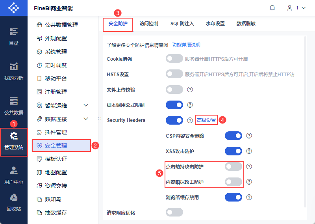Expand the 智能运维 menu chevron
The height and width of the screenshot is (224, 315).
point(86,105)
